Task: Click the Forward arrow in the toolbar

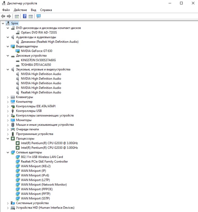Action: pyautogui.click(x=9, y=16)
